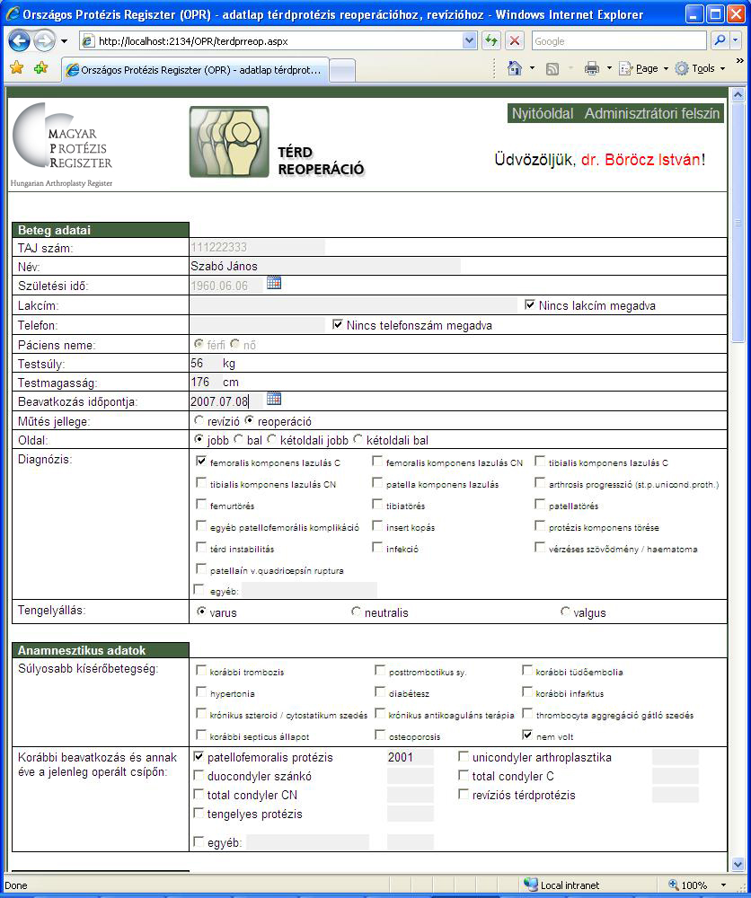Click the Lakcím address field
The width and height of the screenshot is (751, 898).
point(353,305)
